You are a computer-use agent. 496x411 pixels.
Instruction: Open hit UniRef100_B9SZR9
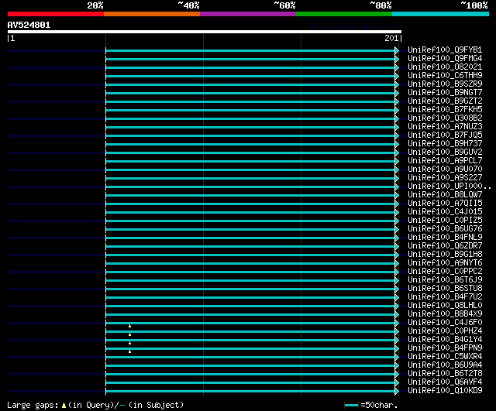click(x=445, y=84)
